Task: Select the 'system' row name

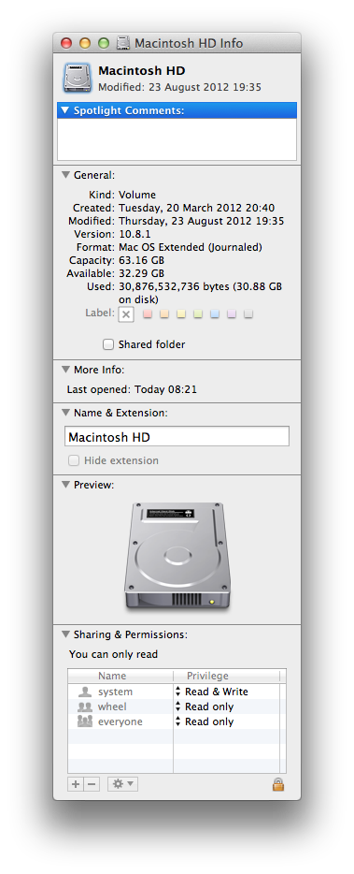Action: [115, 692]
